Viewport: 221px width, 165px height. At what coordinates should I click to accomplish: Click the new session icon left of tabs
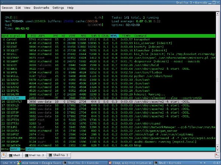click(4, 155)
